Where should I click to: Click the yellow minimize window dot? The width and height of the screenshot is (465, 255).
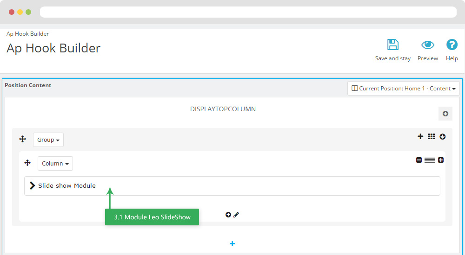[20, 12]
